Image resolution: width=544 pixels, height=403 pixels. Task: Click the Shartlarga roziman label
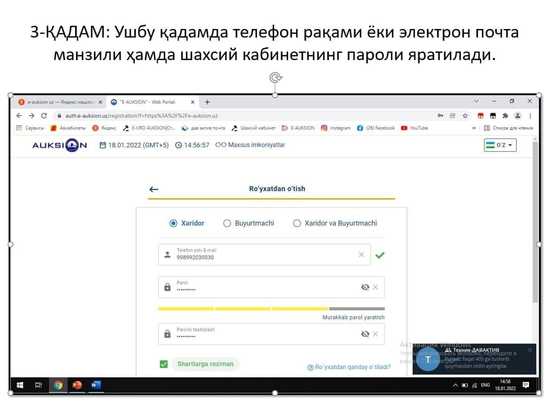pyautogui.click(x=205, y=364)
